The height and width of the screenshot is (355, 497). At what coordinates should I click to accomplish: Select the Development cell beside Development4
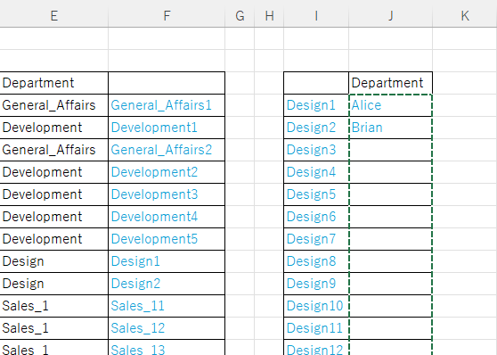click(x=53, y=217)
